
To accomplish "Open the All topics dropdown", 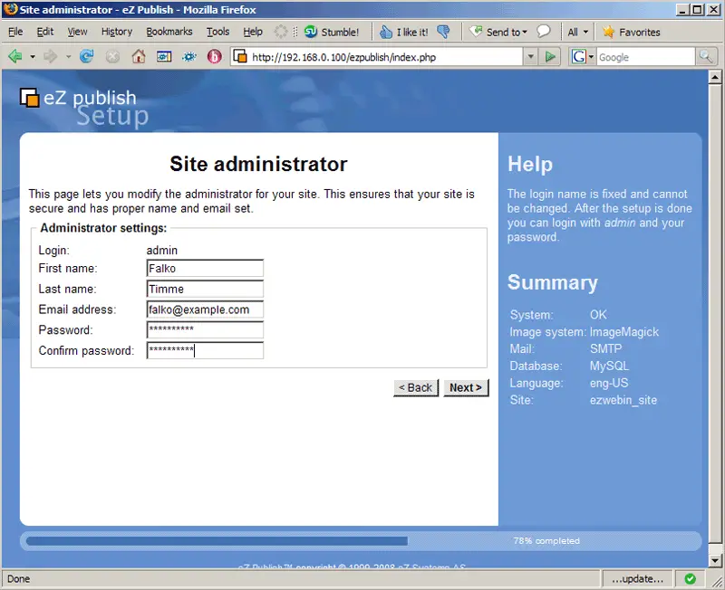I will (x=577, y=32).
